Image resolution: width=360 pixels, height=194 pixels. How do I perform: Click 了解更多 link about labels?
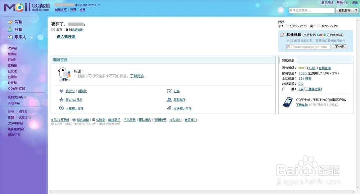pyautogui.click(x=137, y=76)
